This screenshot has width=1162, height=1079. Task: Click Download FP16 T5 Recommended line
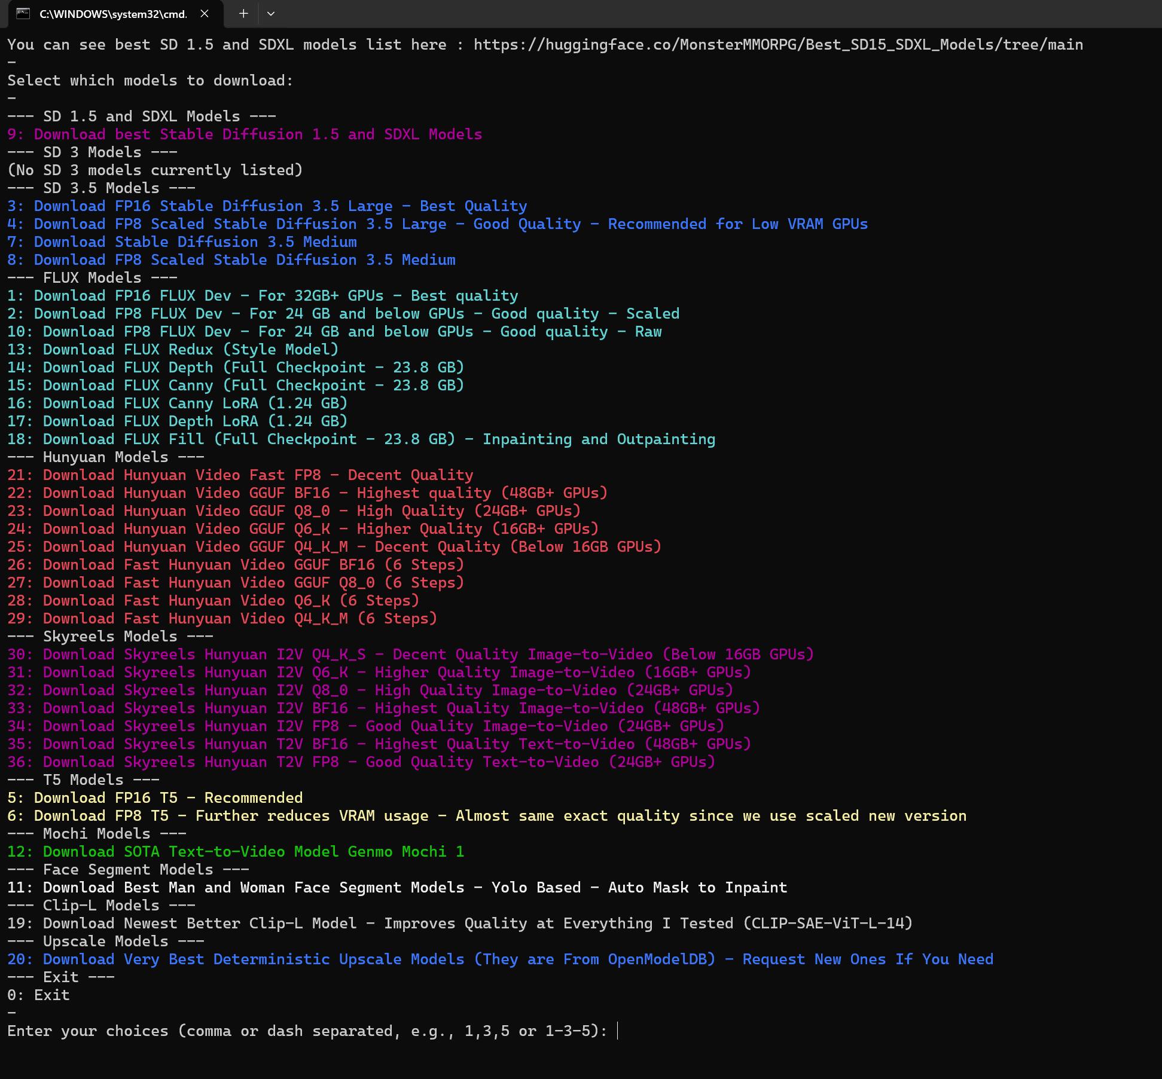coord(154,798)
